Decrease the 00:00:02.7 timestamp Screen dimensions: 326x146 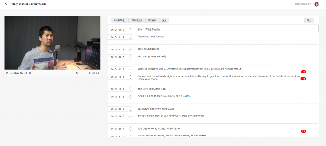[x=130, y=58]
